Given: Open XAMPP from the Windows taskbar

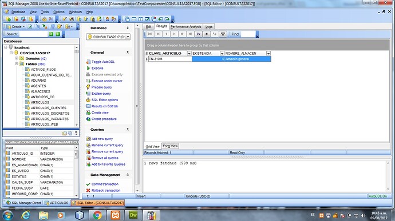Looking at the screenshot, I should [116, 215].
